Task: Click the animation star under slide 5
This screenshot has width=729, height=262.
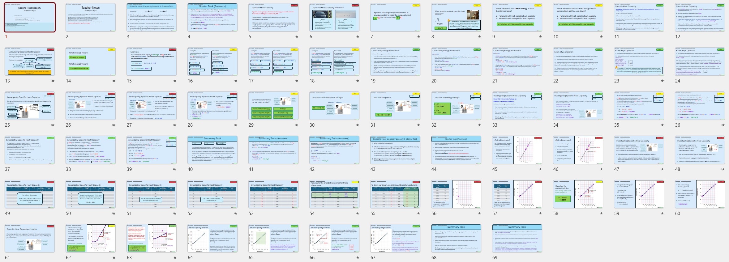Action: coord(297,37)
